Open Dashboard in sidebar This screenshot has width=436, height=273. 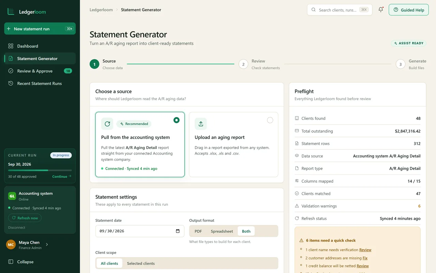coord(40,46)
